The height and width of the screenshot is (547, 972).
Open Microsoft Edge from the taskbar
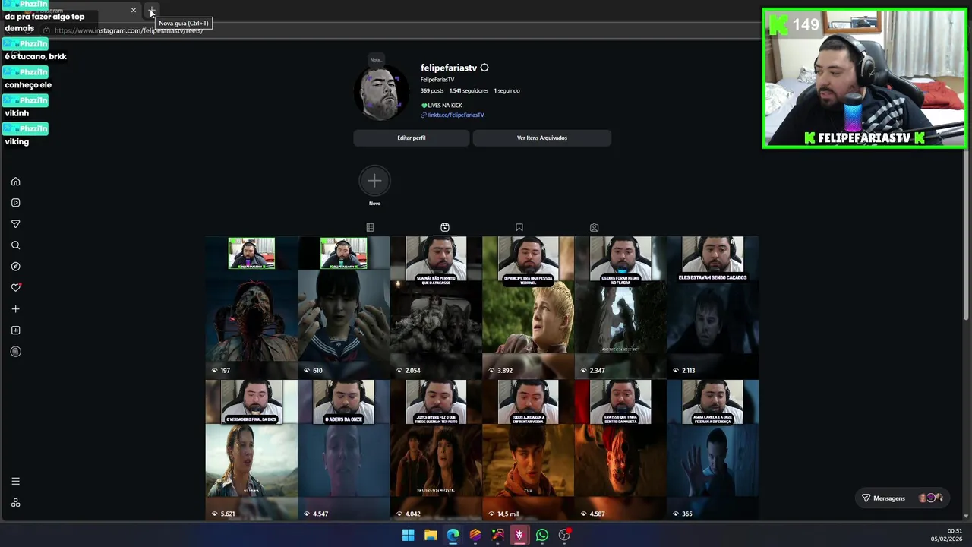[453, 535]
